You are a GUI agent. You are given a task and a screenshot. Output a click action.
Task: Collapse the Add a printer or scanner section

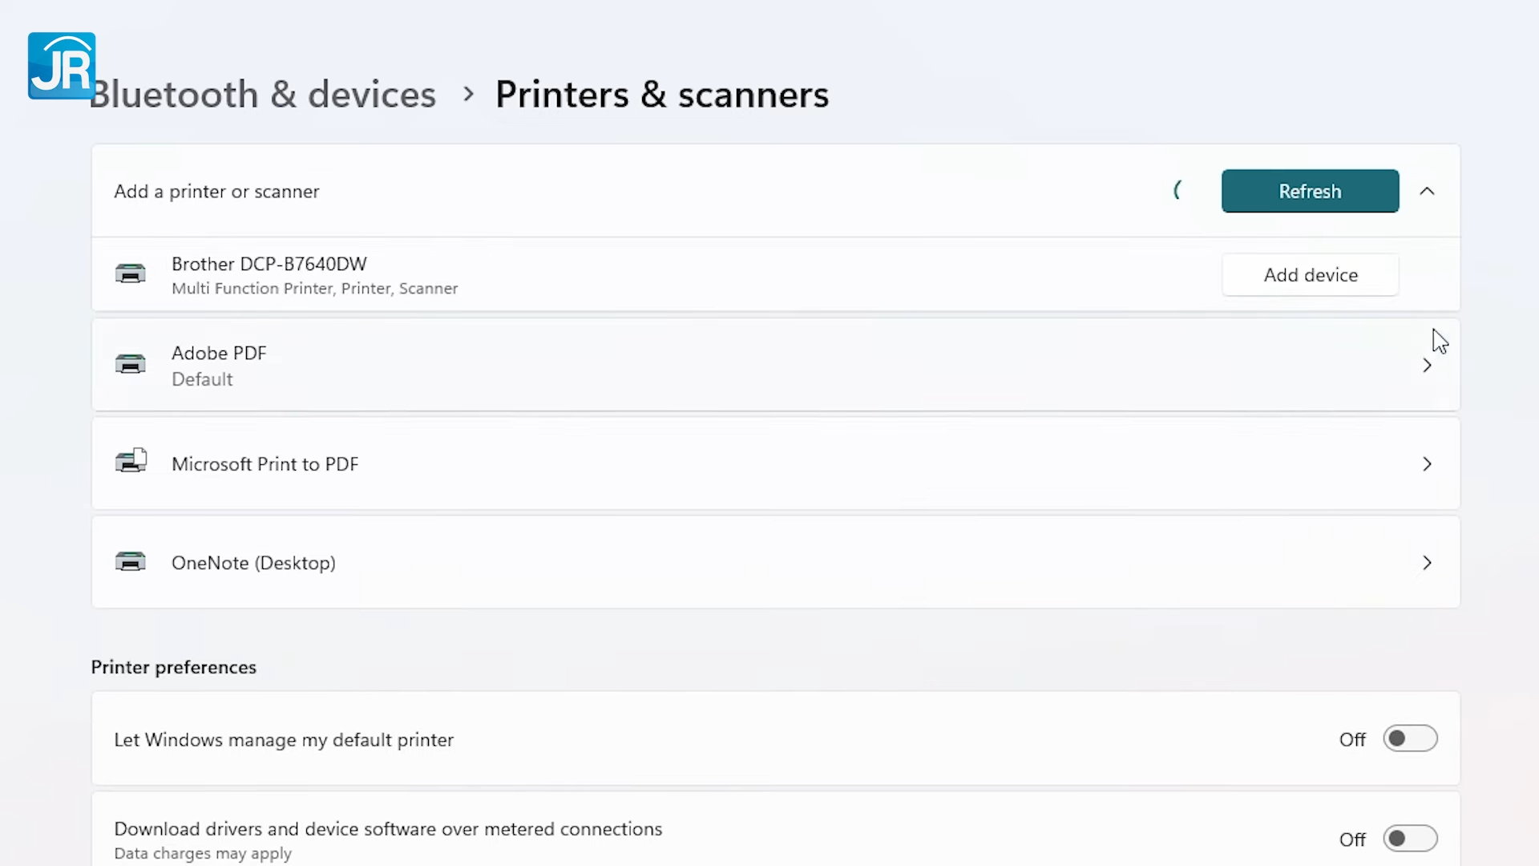point(1428,191)
